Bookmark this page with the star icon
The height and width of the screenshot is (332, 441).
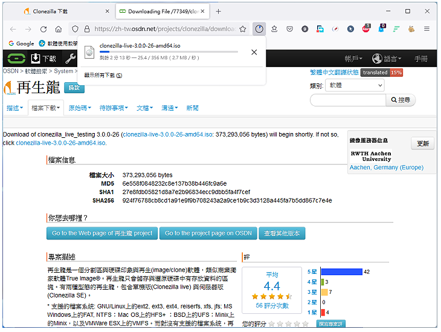point(243,29)
